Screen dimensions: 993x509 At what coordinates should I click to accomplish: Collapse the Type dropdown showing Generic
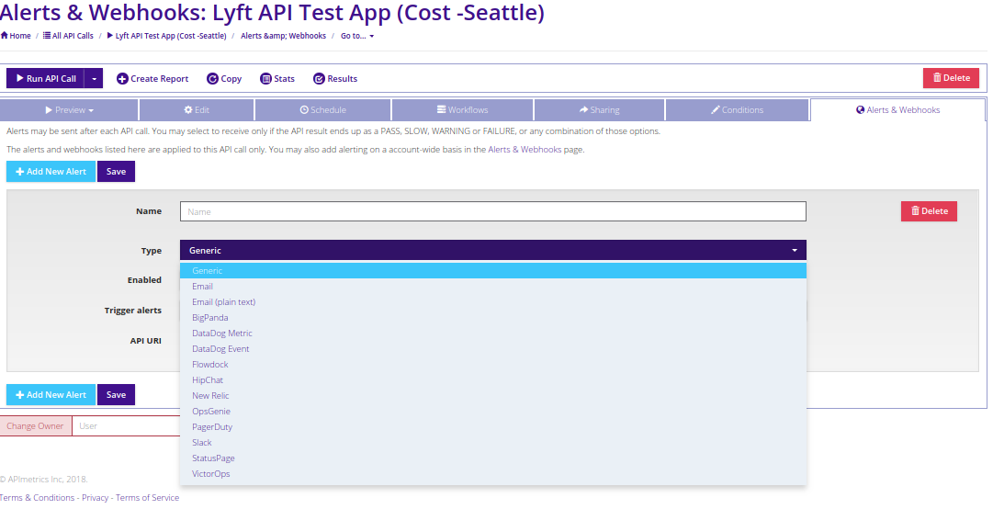[x=492, y=250]
